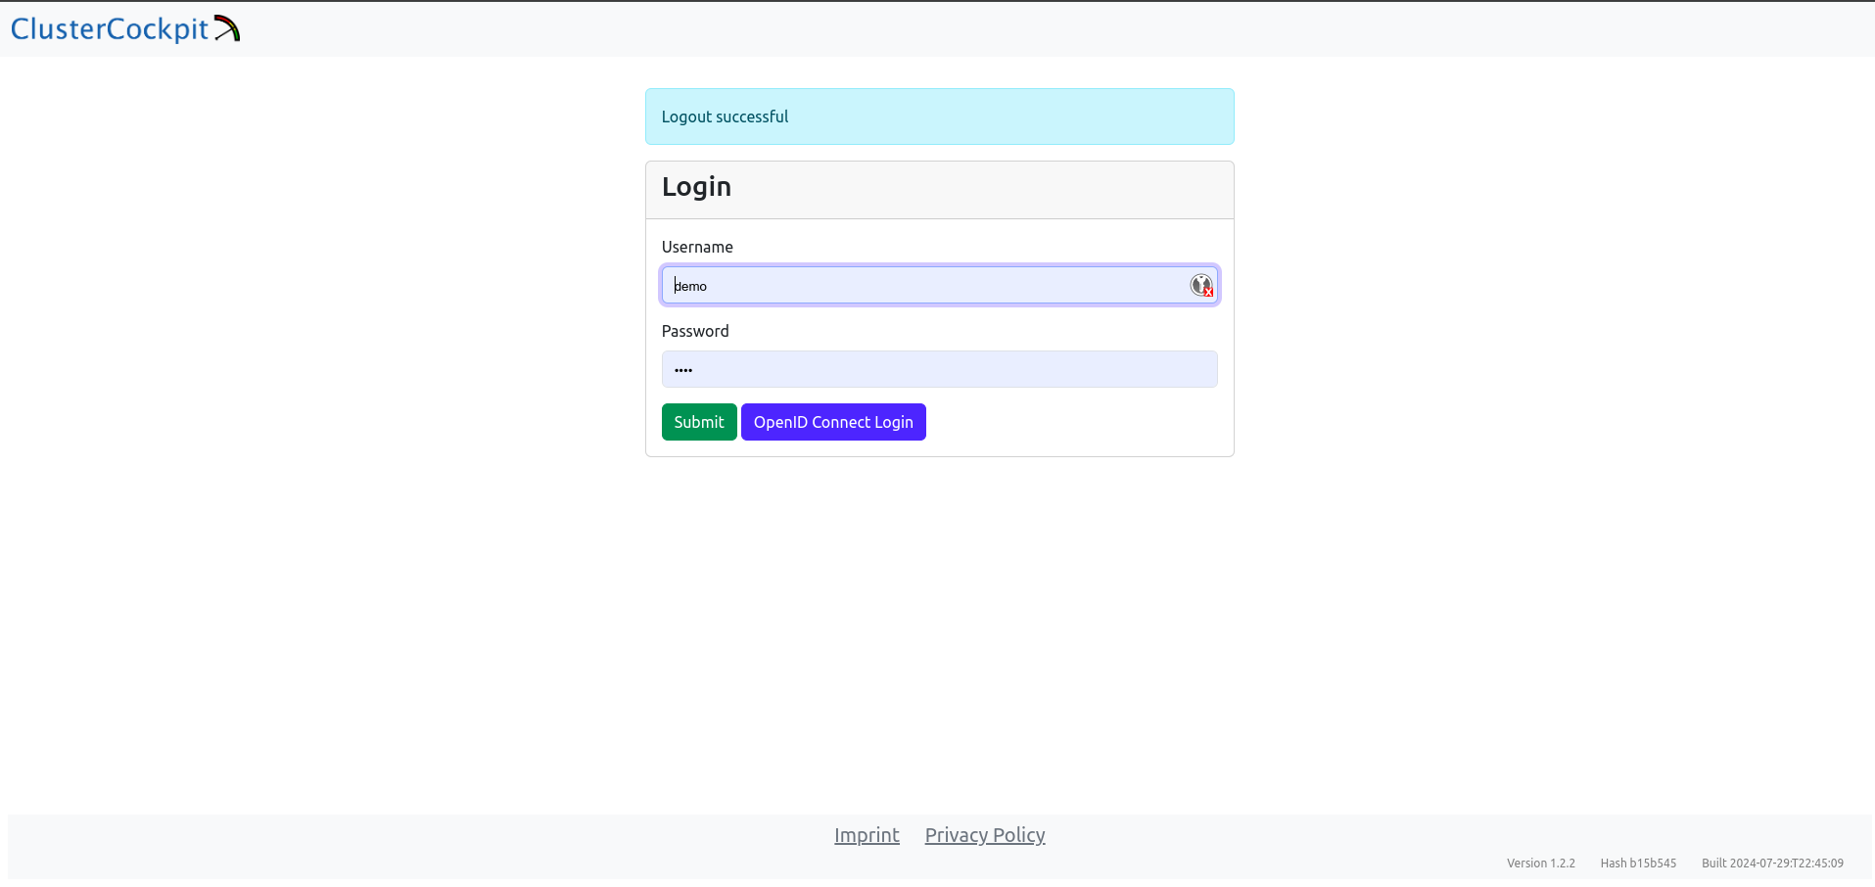1875x887 pixels.
Task: Click the Username label
Action: point(697,247)
